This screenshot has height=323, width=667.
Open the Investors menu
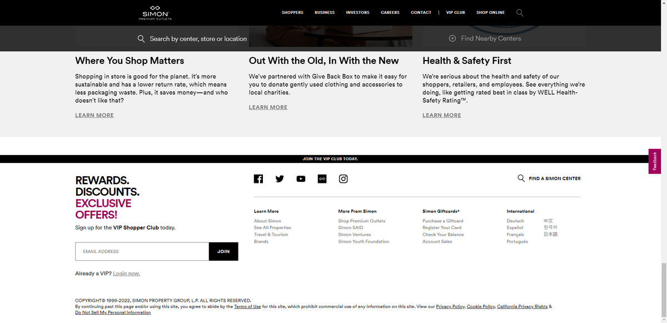(x=357, y=12)
